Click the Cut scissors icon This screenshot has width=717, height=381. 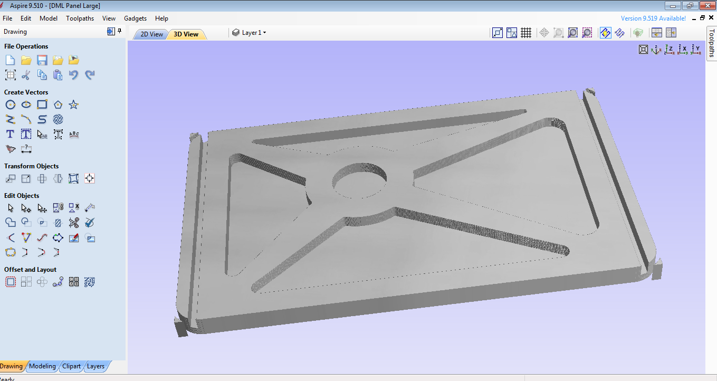pos(26,75)
